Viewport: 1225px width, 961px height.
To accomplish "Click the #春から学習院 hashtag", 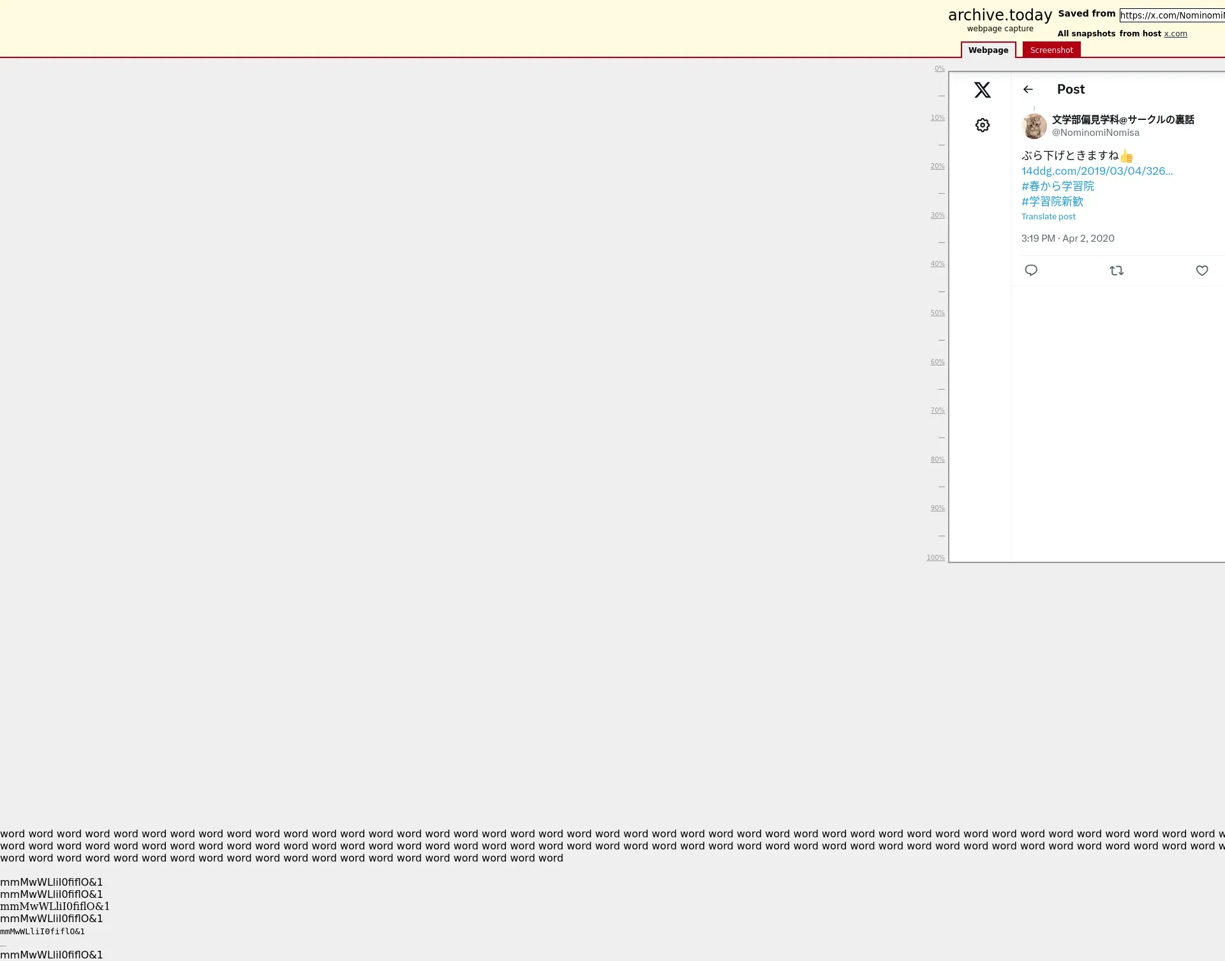I will (x=1057, y=186).
